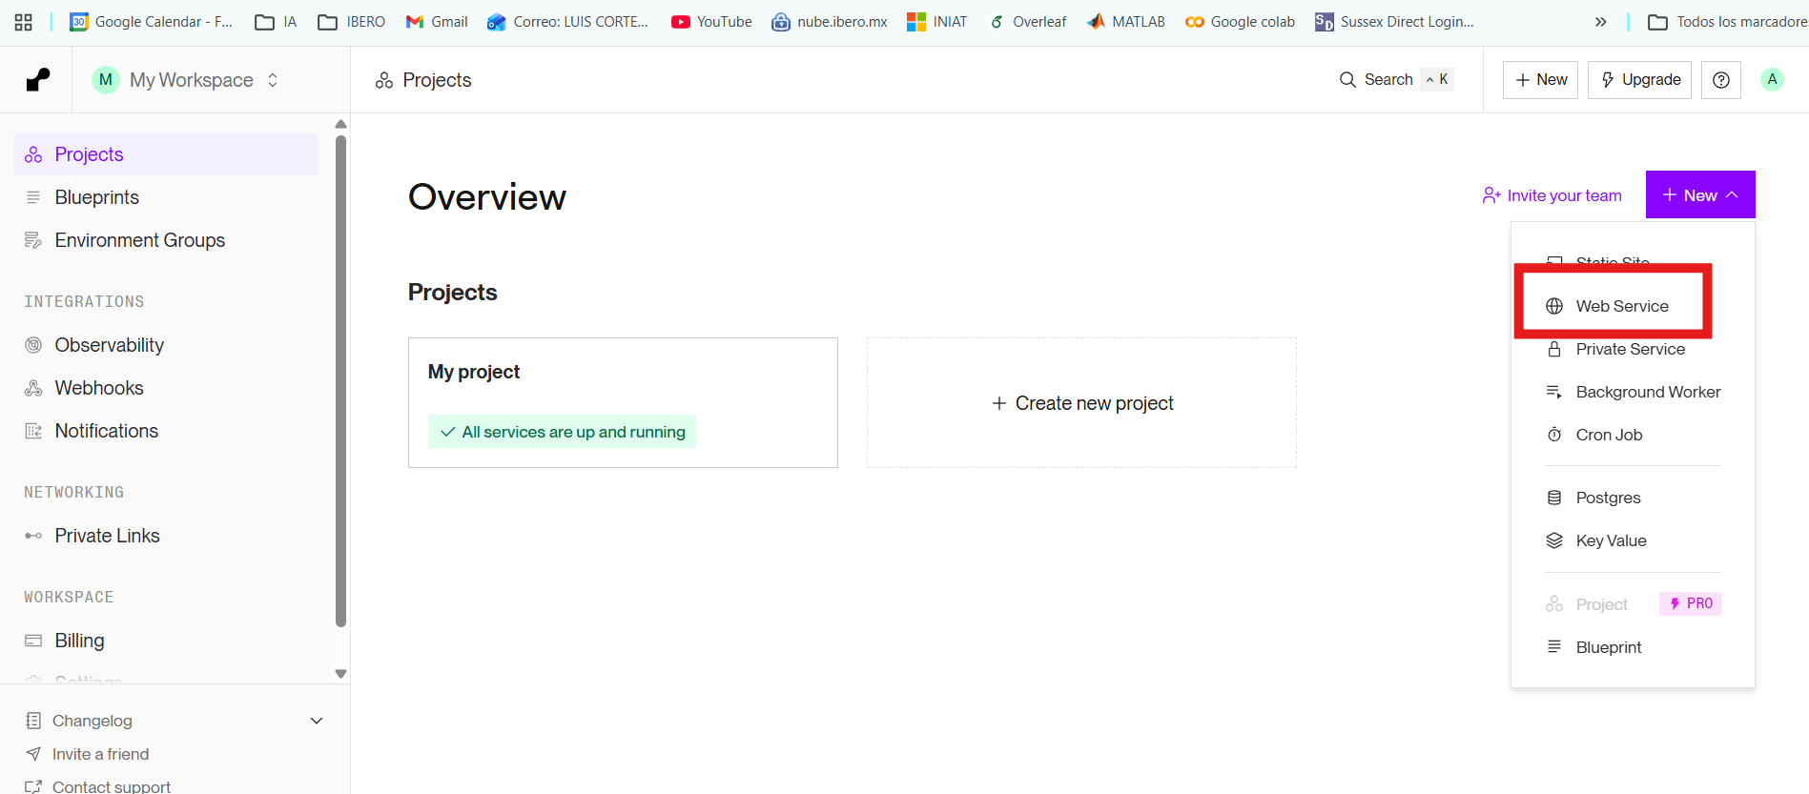The height and width of the screenshot is (794, 1809).
Task: Collapse the purple New dropdown
Action: [1700, 194]
